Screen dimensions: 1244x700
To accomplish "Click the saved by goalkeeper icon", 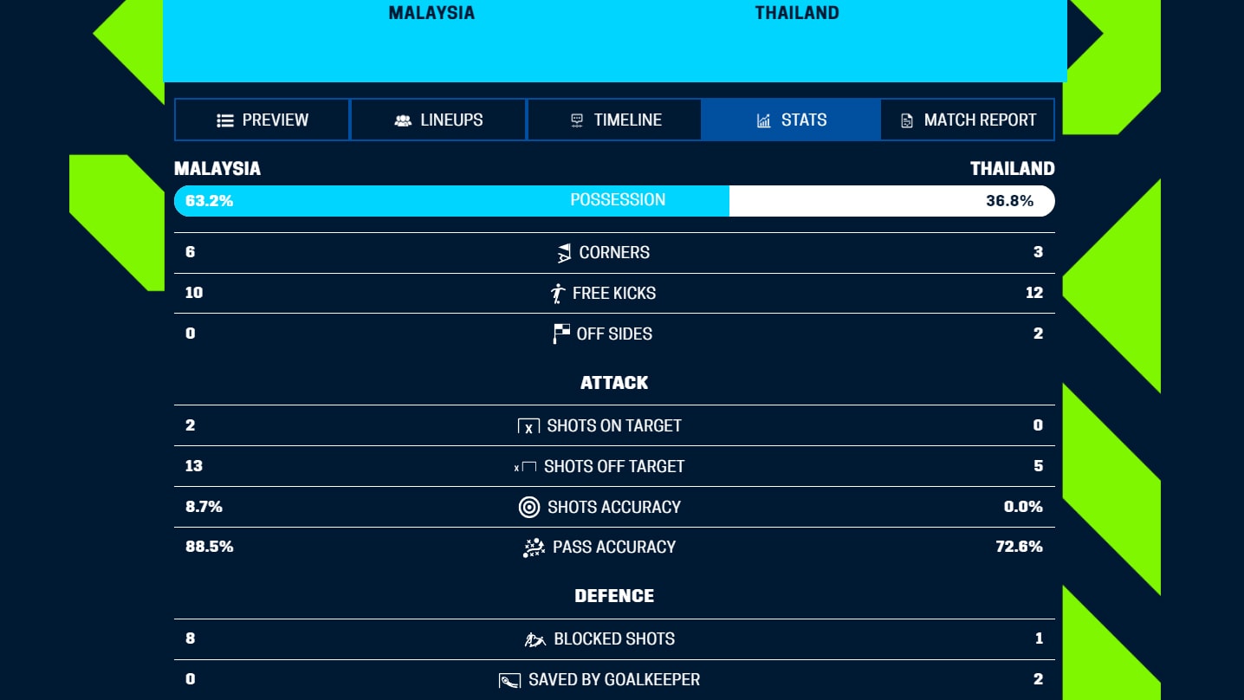I will pyautogui.click(x=509, y=680).
